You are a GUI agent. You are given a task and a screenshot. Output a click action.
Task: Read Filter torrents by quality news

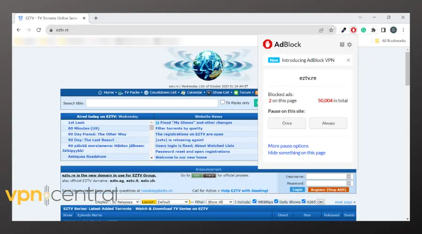(x=179, y=128)
